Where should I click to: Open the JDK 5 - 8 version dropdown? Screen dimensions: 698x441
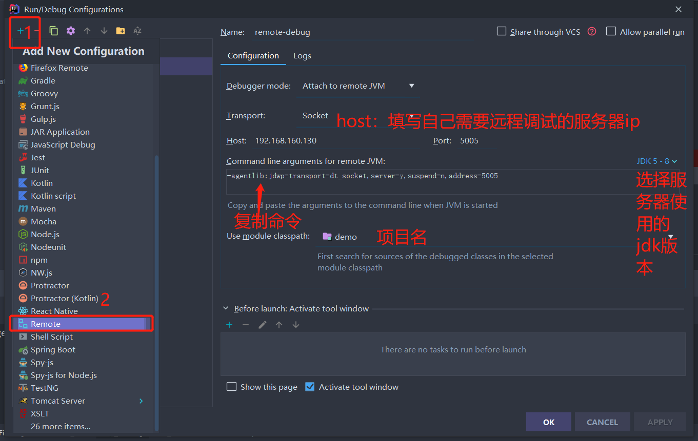coord(656,161)
